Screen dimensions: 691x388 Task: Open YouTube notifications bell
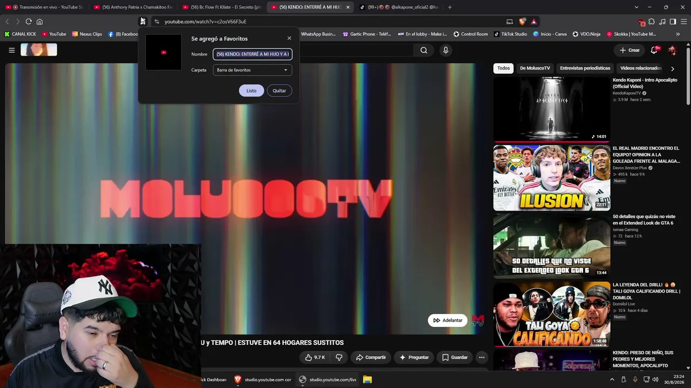(654, 50)
